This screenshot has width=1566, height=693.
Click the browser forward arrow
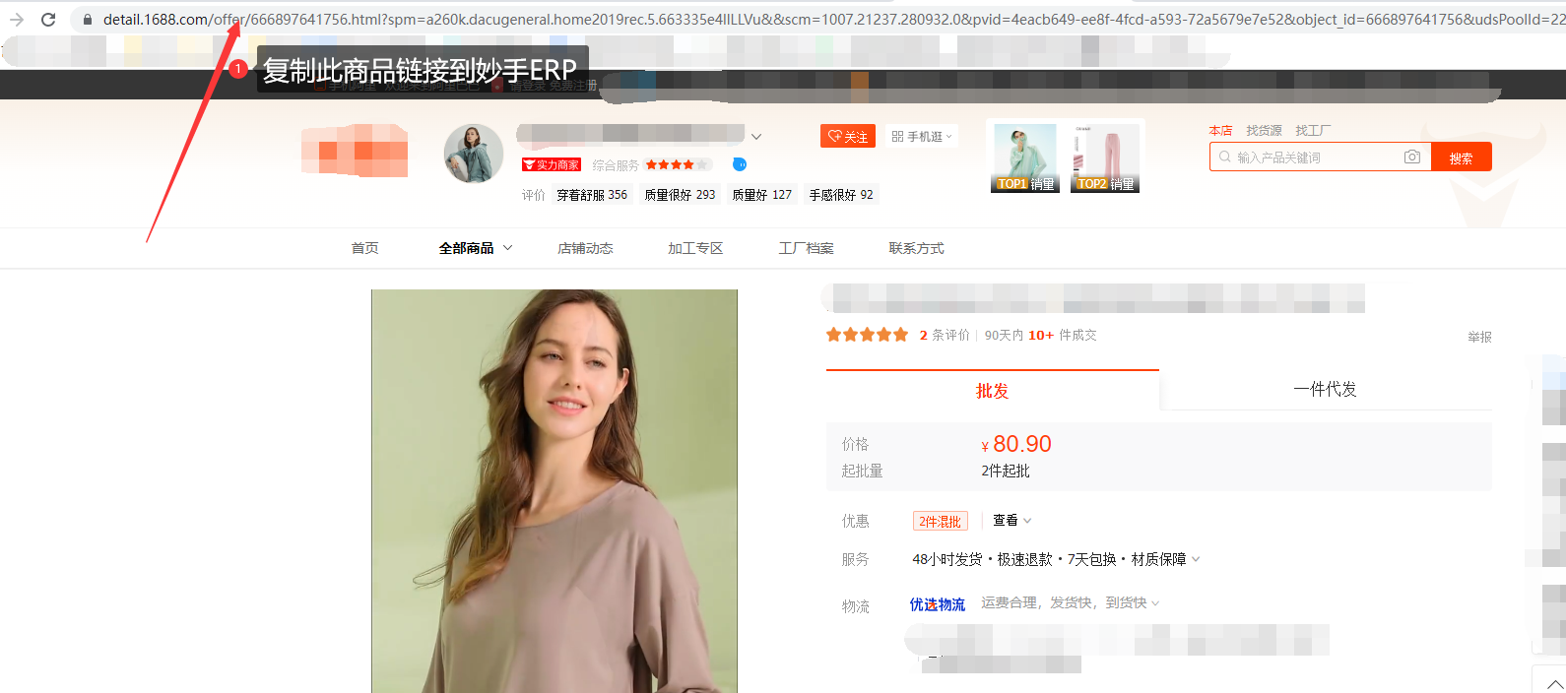point(17,20)
